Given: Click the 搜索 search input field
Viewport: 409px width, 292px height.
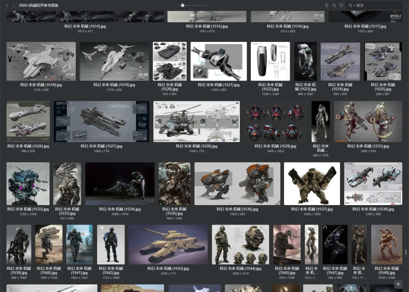Looking at the screenshot, I should click(379, 5).
